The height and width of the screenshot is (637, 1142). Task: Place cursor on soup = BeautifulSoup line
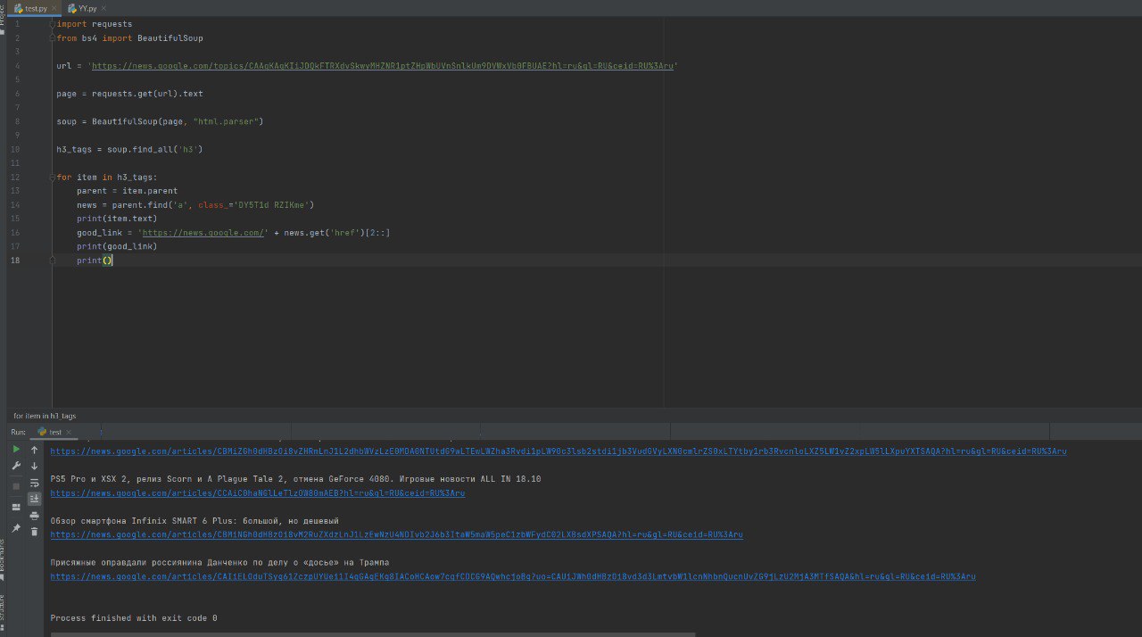(160, 121)
